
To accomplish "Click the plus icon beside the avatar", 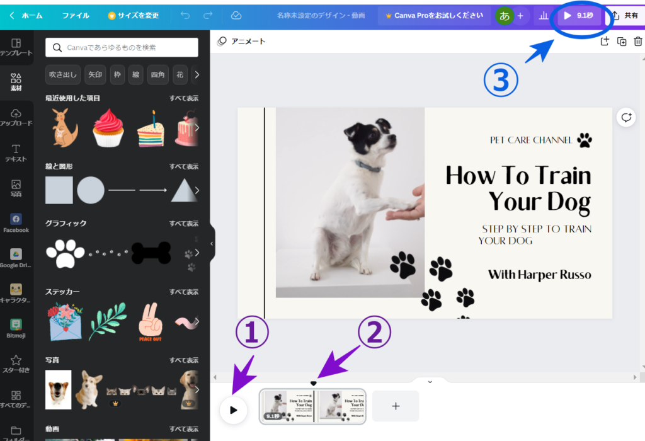I will coord(520,16).
